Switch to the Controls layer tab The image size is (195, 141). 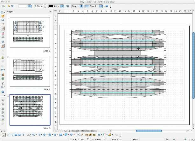point(76,131)
